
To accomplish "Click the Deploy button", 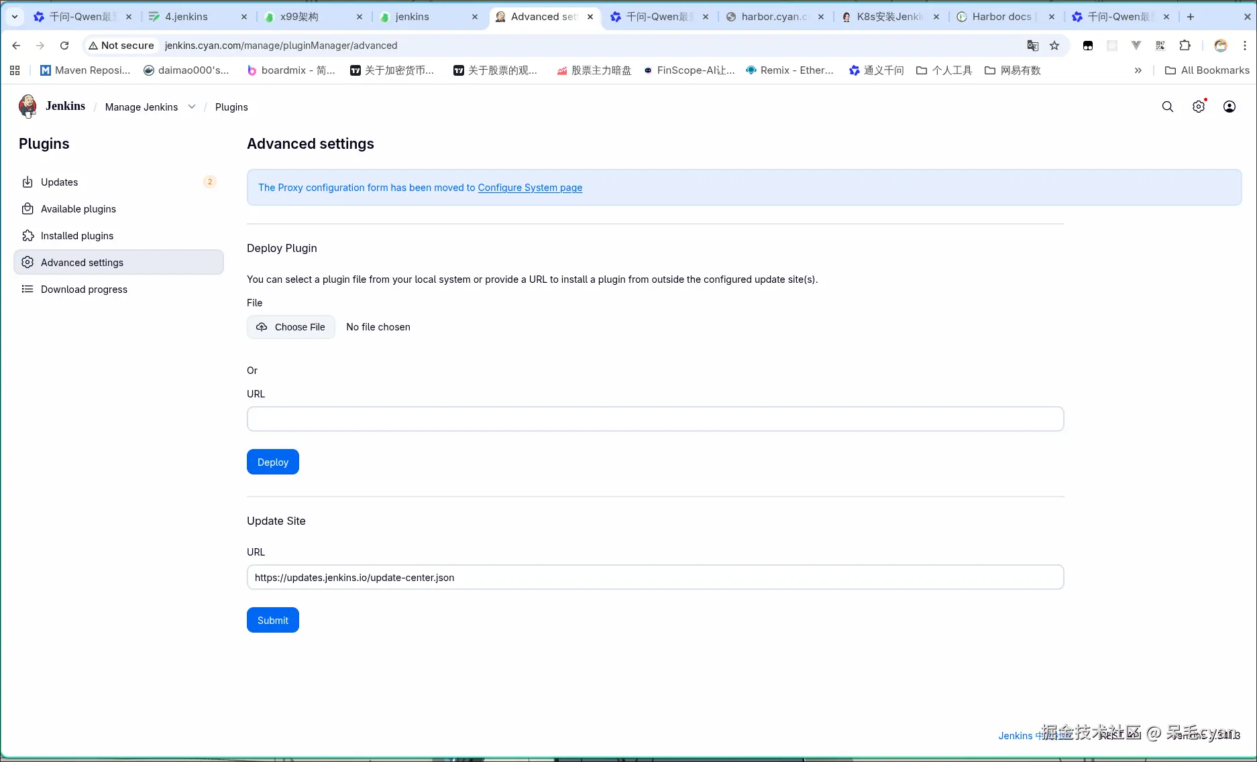I will coord(273,462).
